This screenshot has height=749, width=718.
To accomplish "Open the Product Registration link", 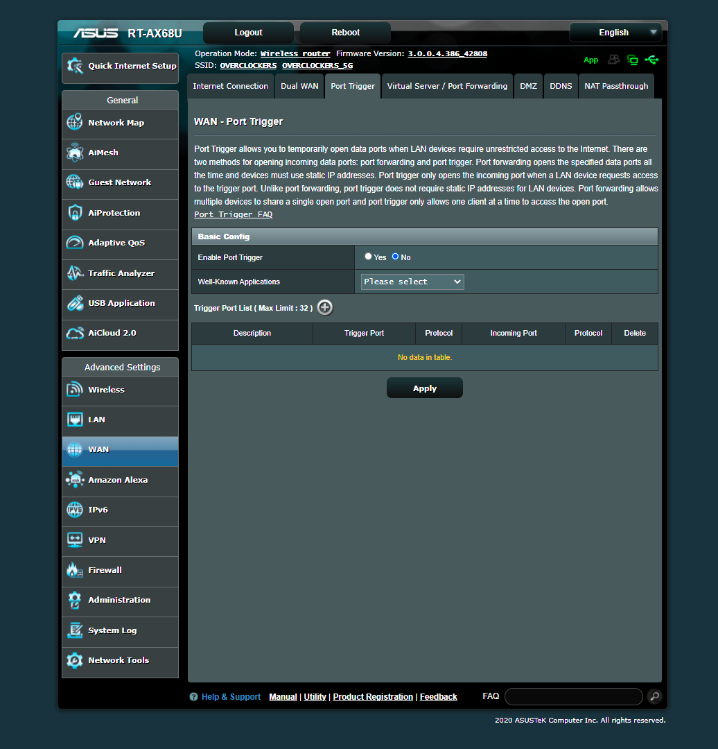I will coord(373,697).
